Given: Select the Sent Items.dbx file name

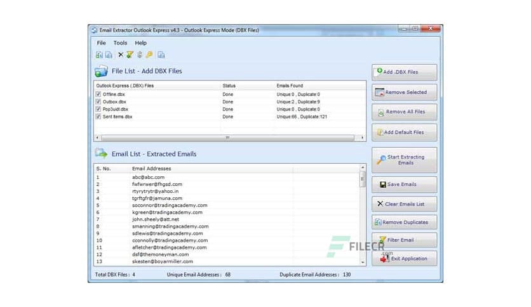Looking at the screenshot, I should coord(118,117).
